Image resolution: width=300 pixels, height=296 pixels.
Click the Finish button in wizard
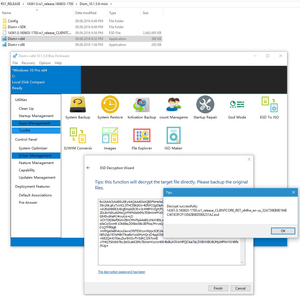(218, 288)
